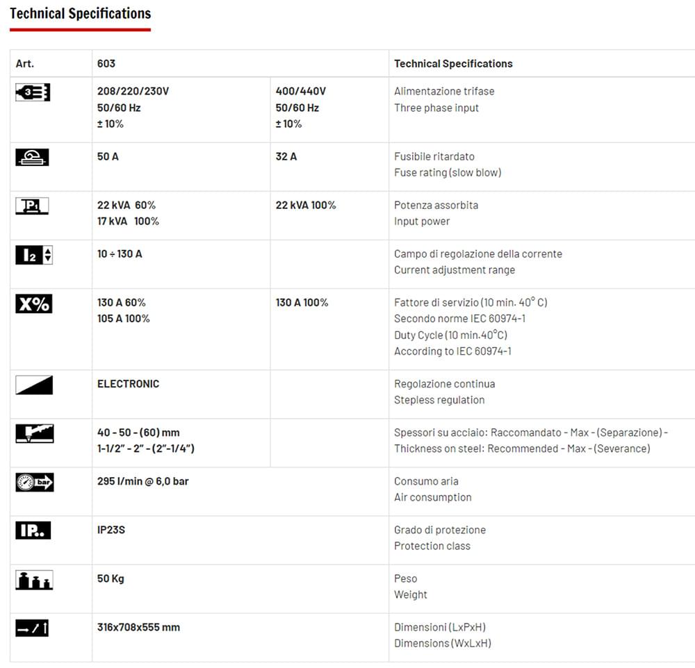The height and width of the screenshot is (668, 695).
Task: Click the 400/440V voltage cell
Action: pyautogui.click(x=301, y=91)
